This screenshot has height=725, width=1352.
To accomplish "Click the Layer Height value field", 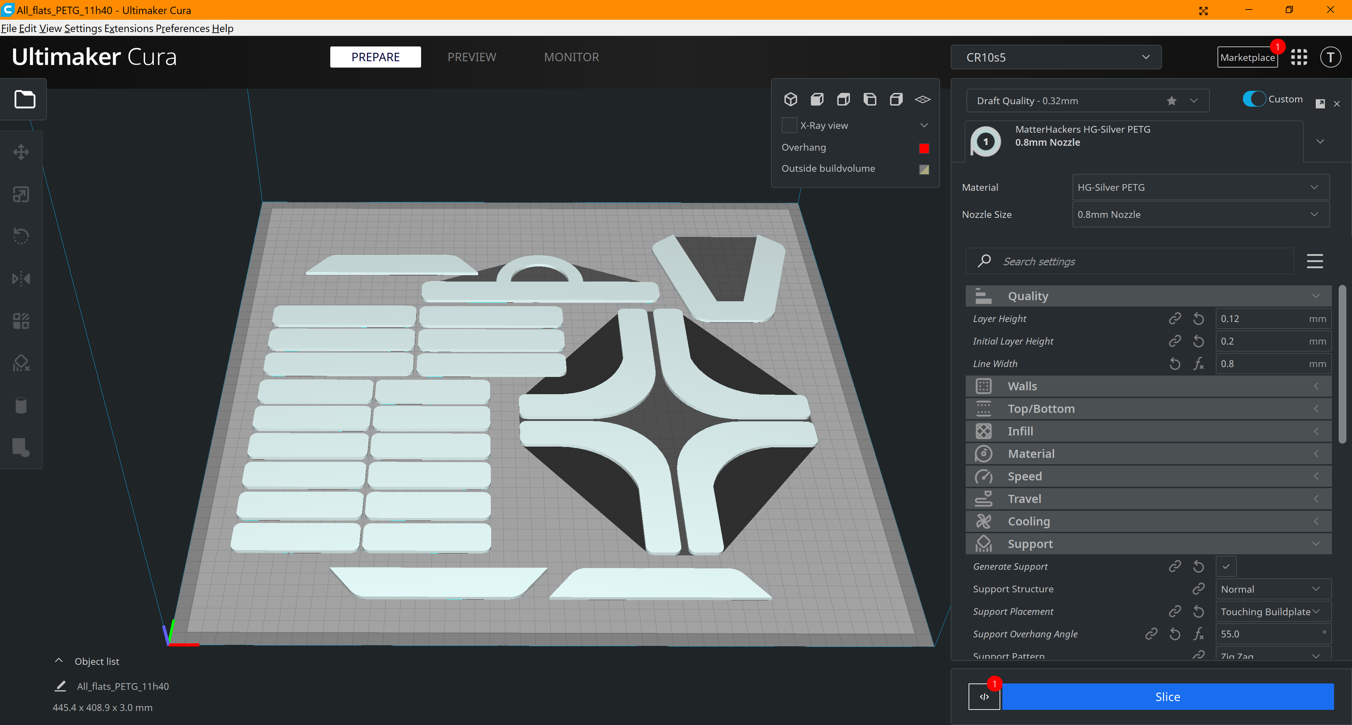I will point(1273,319).
